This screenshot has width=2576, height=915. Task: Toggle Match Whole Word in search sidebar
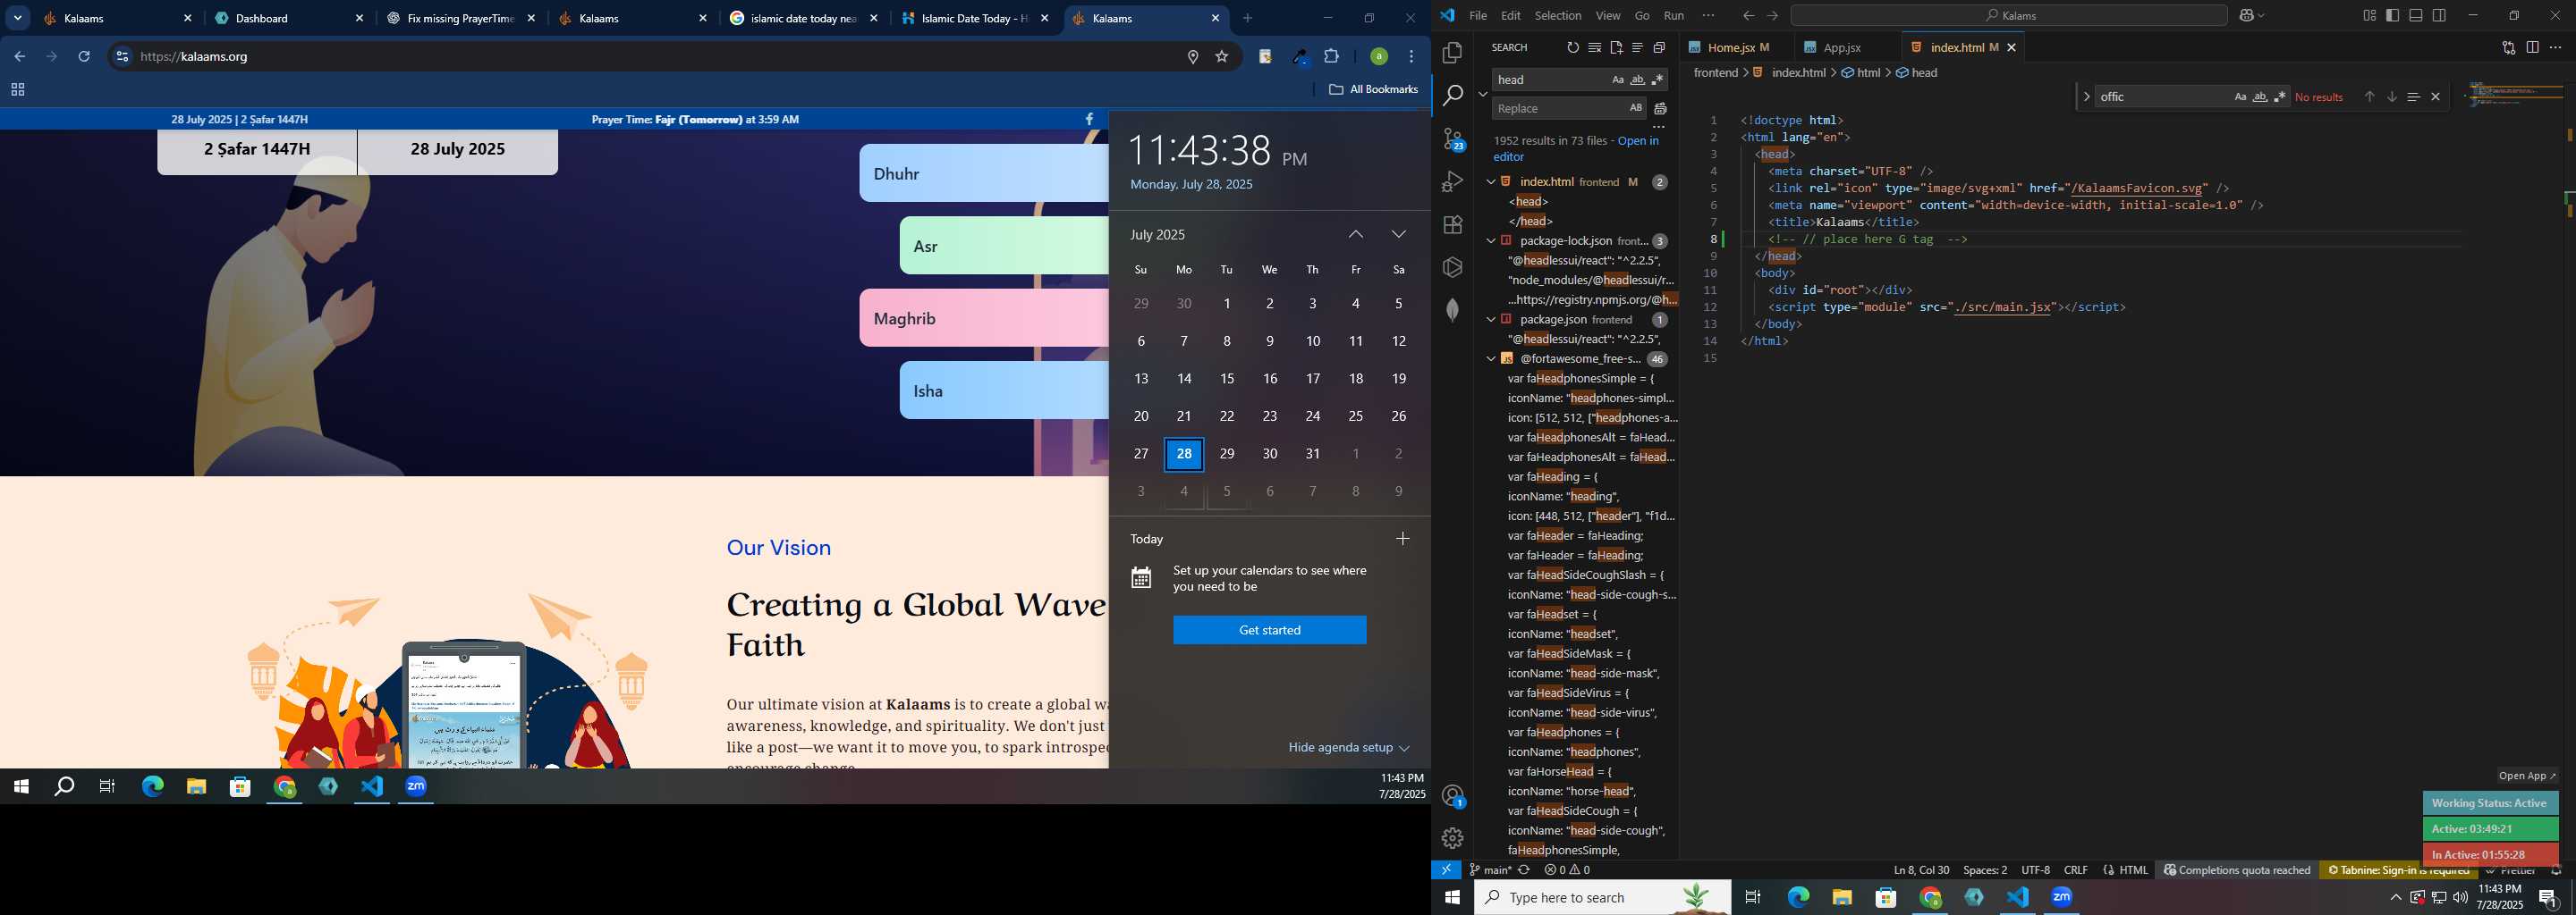click(x=1637, y=80)
